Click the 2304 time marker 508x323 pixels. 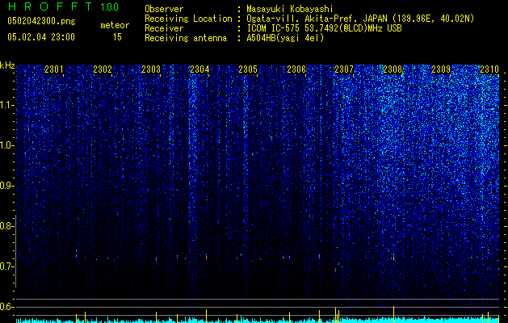point(199,69)
